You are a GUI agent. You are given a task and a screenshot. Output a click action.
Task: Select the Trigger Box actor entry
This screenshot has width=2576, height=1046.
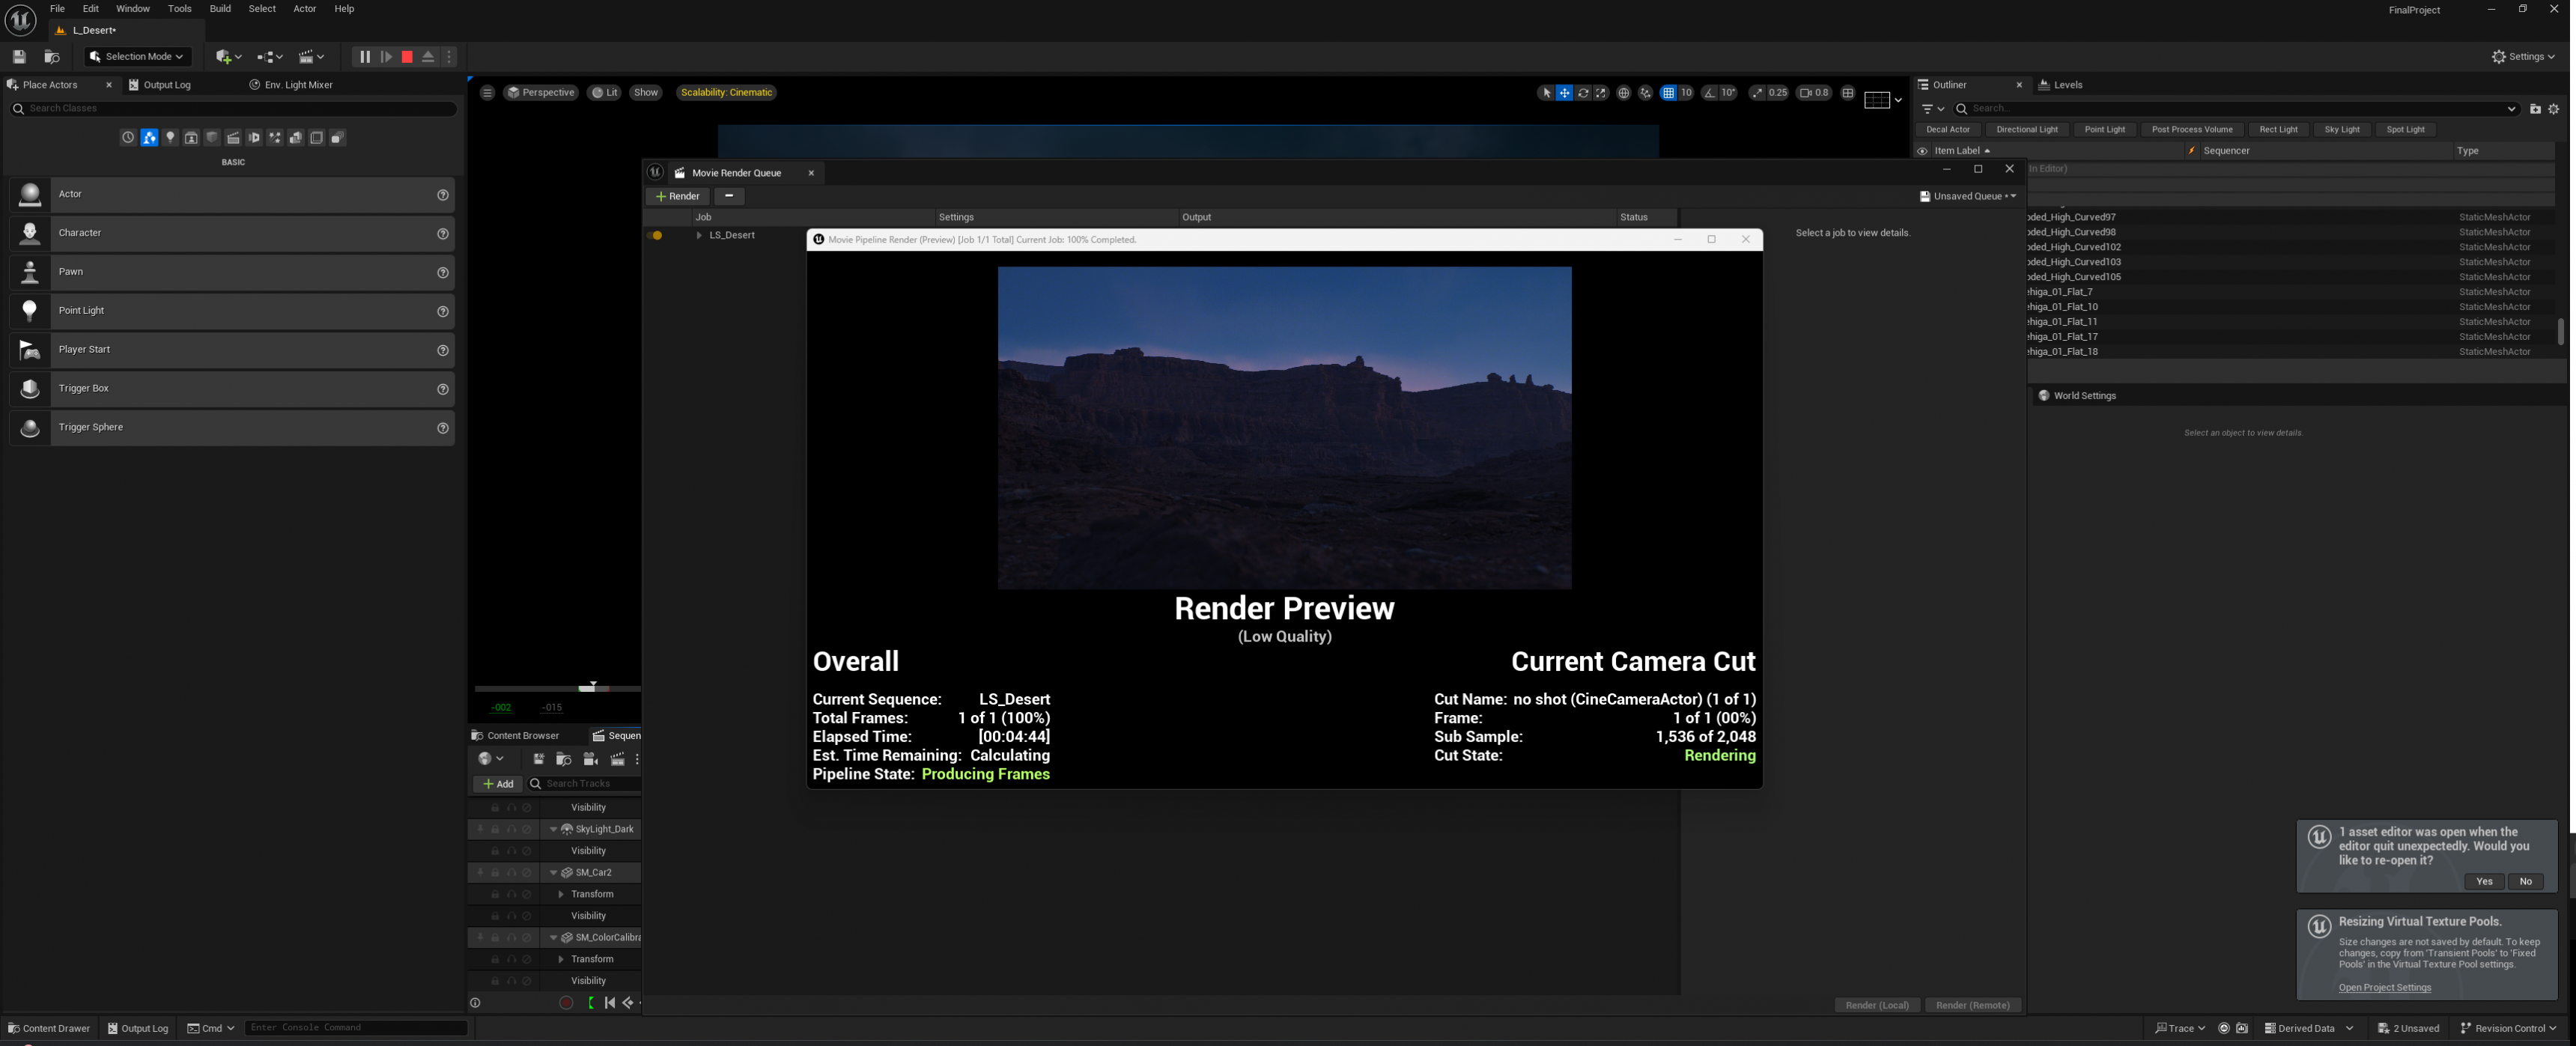[x=232, y=389]
